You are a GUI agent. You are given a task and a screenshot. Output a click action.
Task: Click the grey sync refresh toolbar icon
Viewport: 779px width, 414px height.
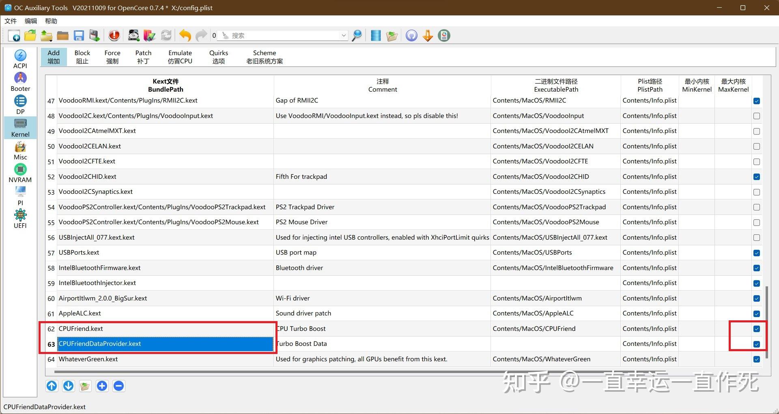pyautogui.click(x=166, y=36)
